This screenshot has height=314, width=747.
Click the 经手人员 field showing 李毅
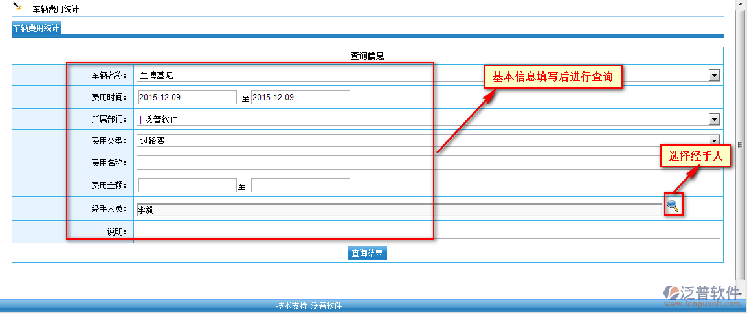point(399,210)
